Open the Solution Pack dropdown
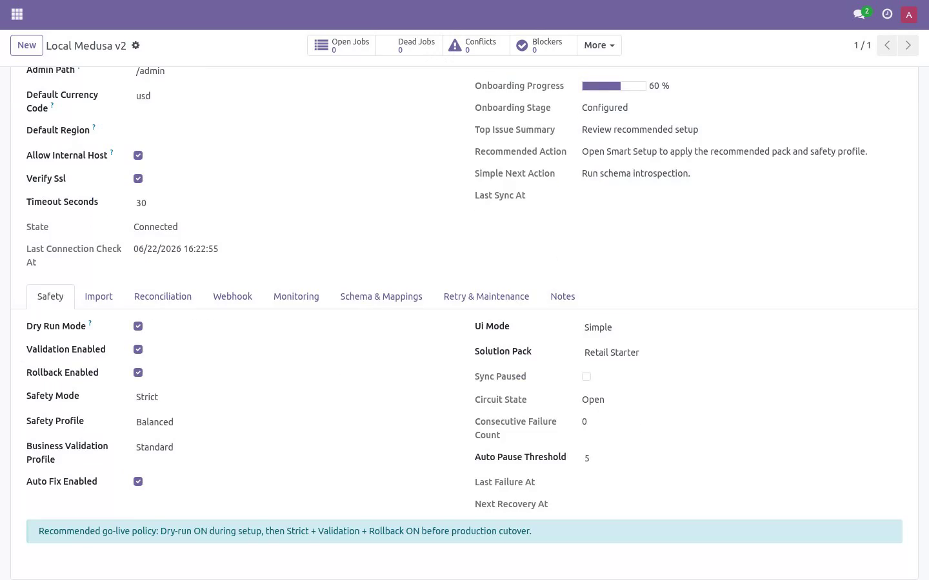 tap(742, 353)
